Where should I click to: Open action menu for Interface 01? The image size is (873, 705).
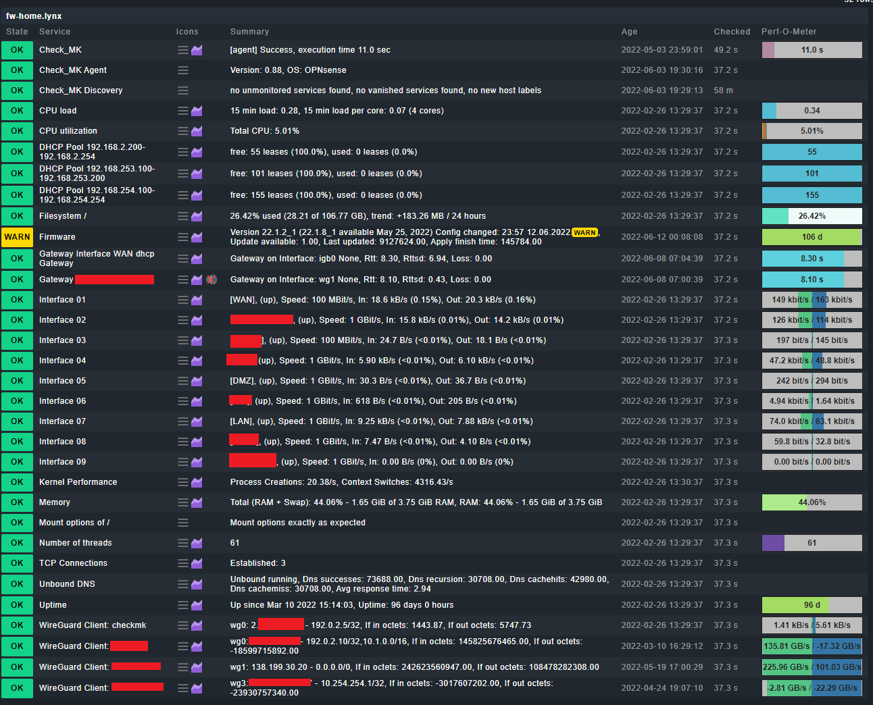(x=183, y=300)
